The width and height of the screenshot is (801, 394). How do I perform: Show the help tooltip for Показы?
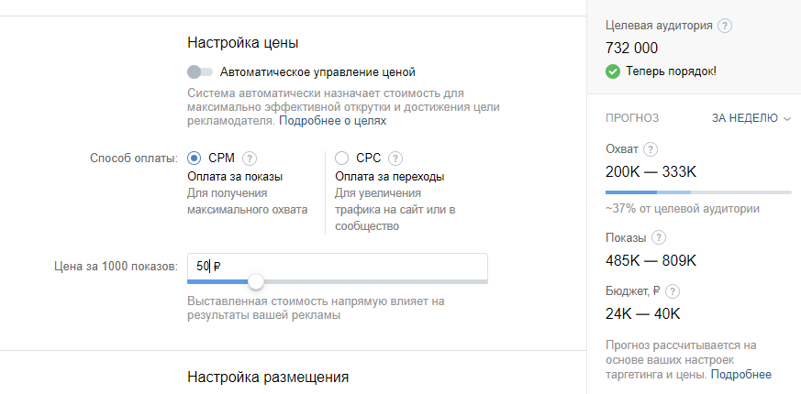[659, 238]
